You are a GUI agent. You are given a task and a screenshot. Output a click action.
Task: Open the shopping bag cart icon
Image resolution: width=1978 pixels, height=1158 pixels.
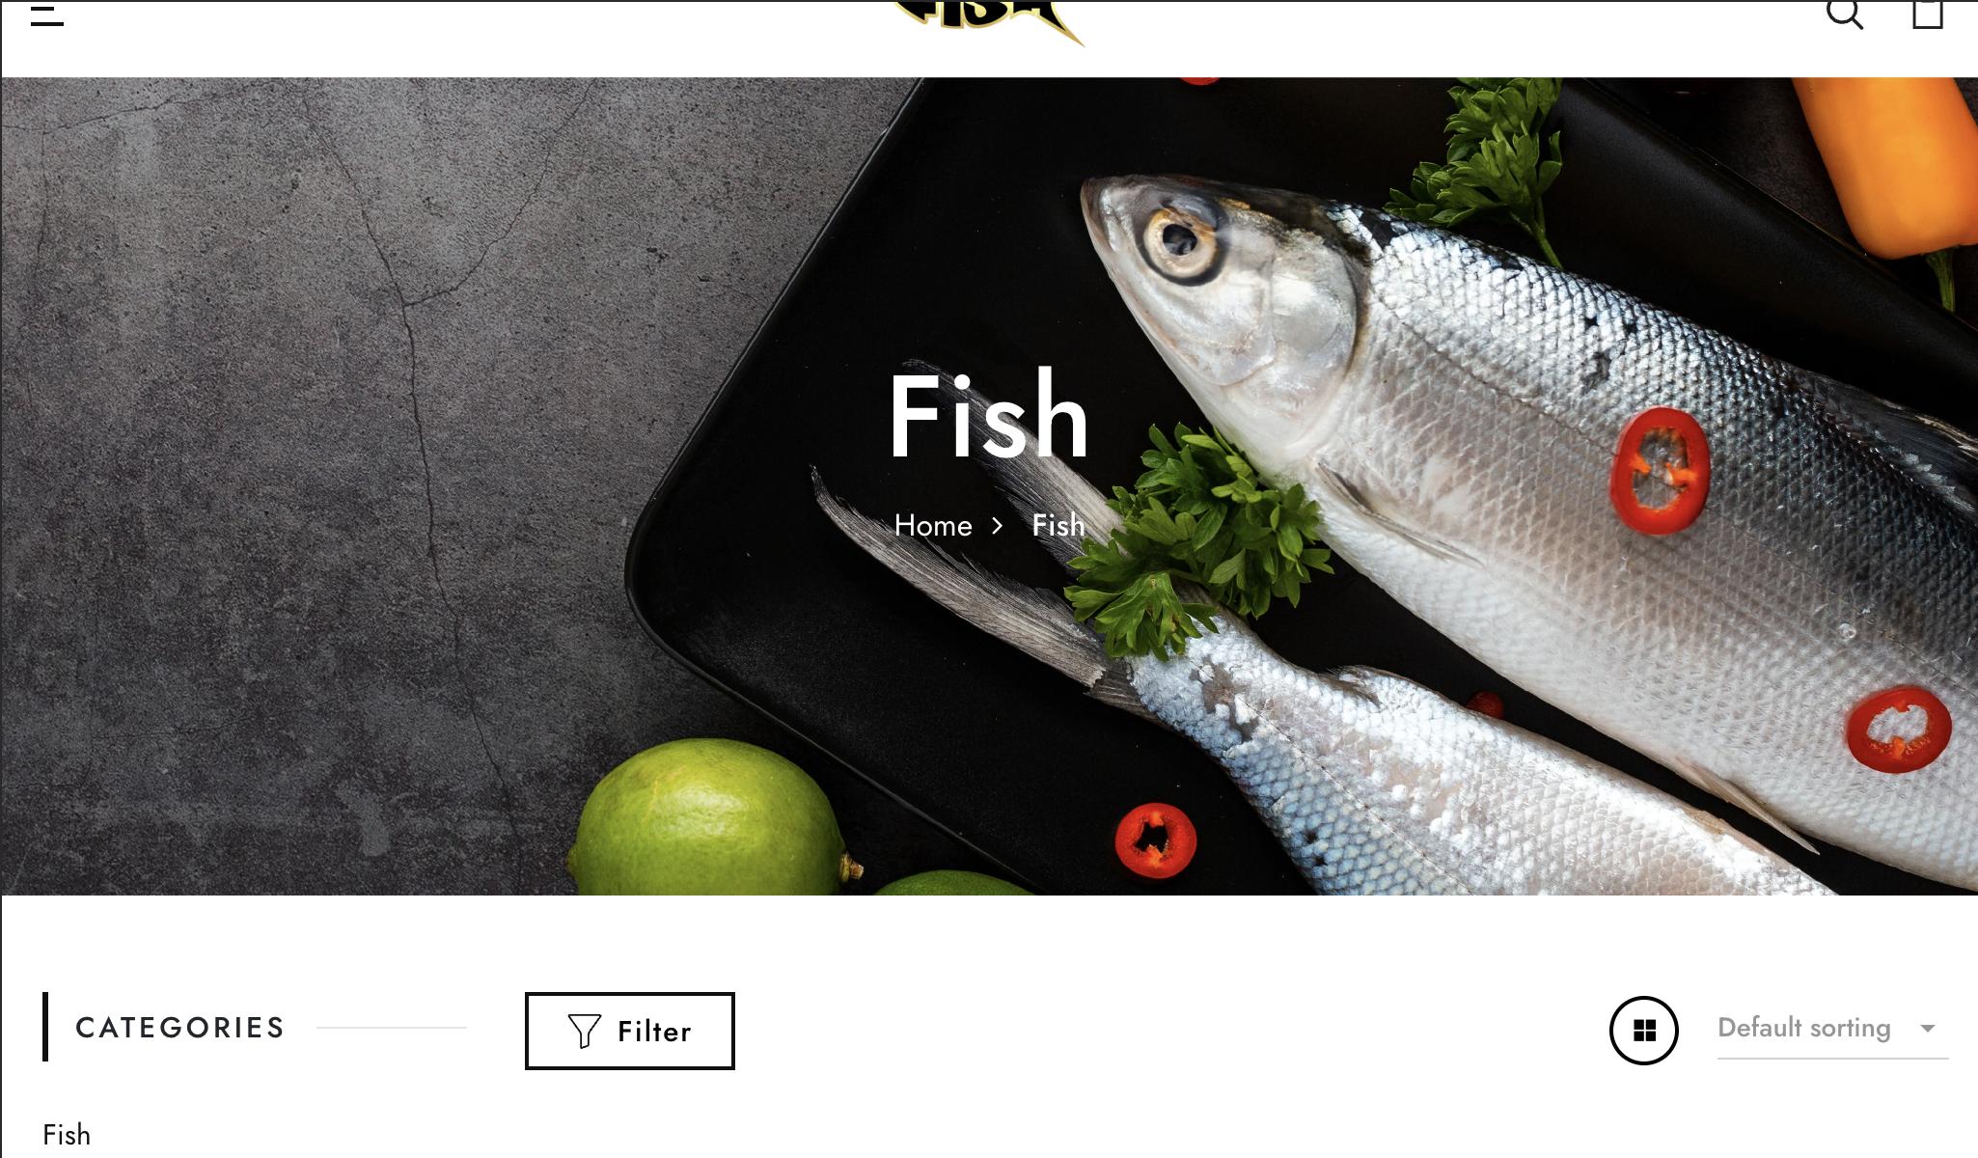point(1928,14)
